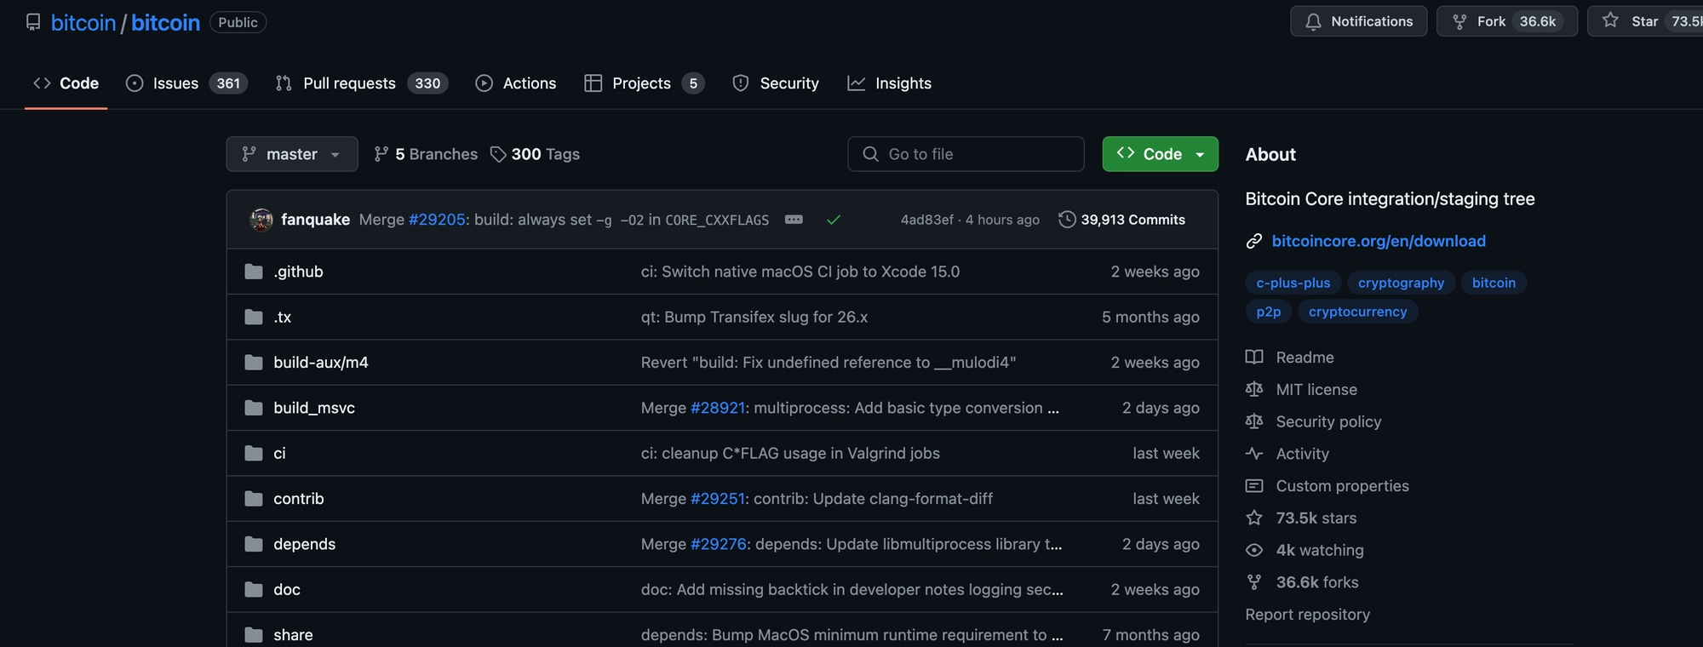Open the Pull requests tab

point(362,83)
